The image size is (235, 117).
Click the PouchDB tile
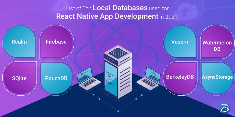tap(56, 78)
